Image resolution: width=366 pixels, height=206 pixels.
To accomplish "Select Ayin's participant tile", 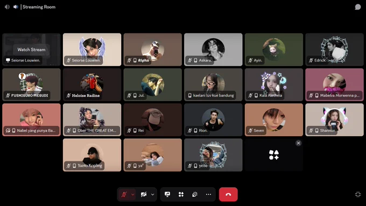I will pyautogui.click(x=274, y=49).
